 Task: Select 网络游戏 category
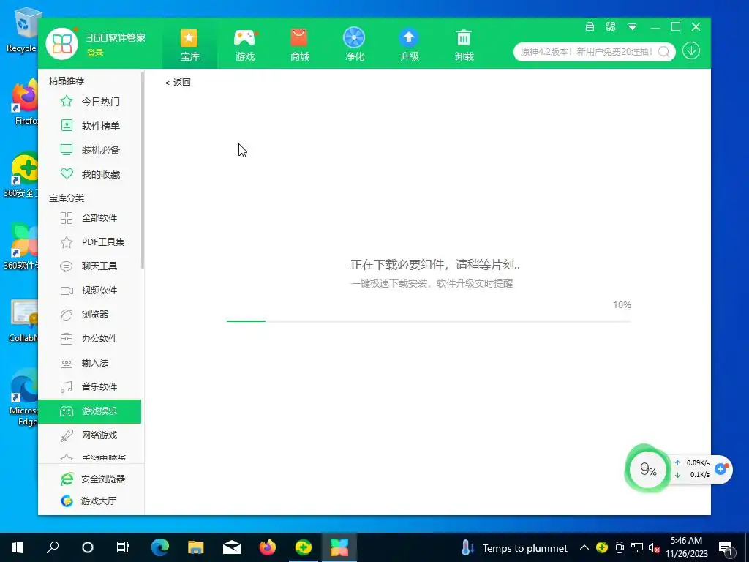[90, 435]
